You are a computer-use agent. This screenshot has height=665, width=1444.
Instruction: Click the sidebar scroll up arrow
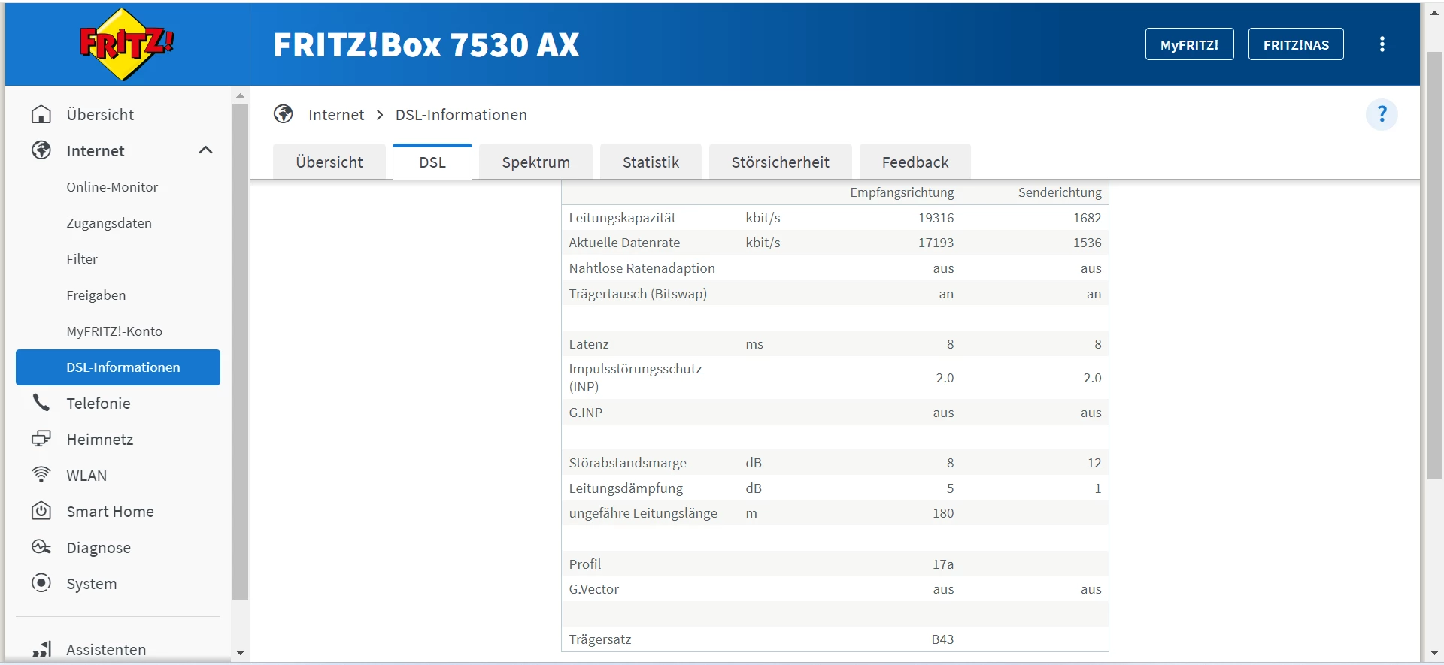tap(240, 95)
